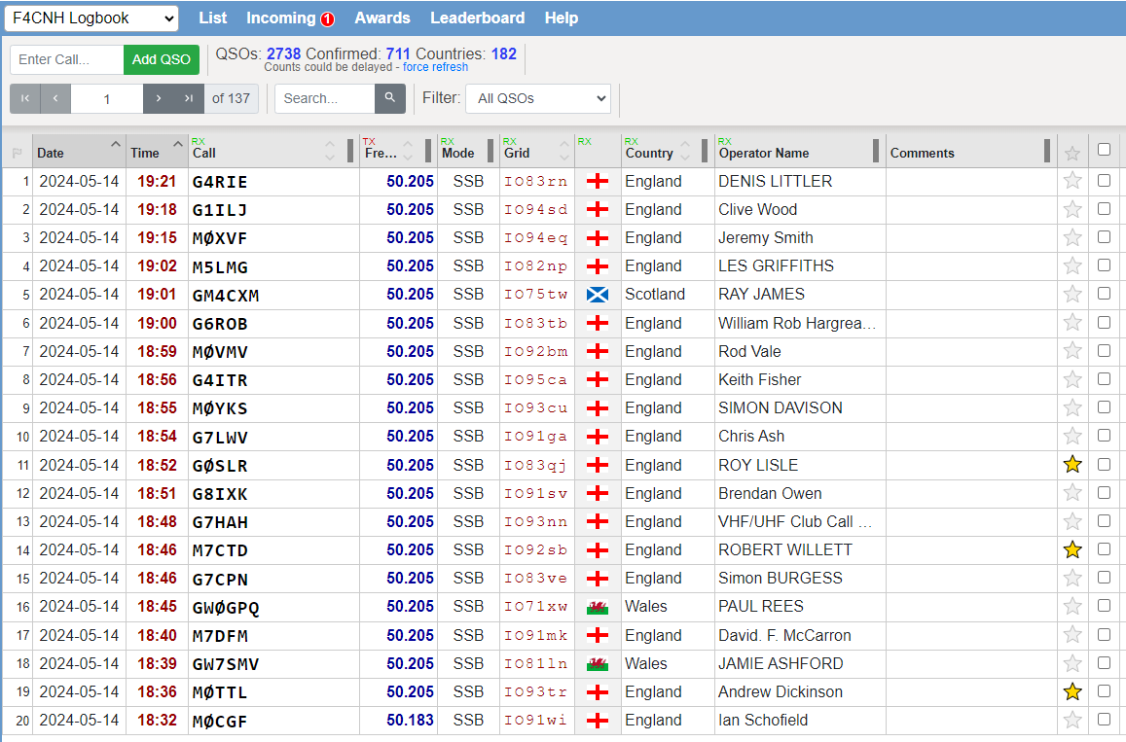Viewport: 1126px width, 742px height.
Task: Sort by the Date column
Action: point(79,152)
